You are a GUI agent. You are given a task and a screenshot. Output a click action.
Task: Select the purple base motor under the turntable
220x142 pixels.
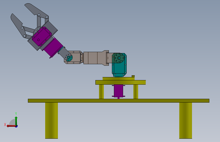(119, 91)
